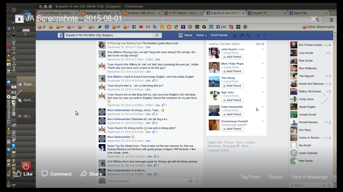This screenshot has width=343, height=192.
Task: Open Tuan Huynh's 8:57am comment author link
Action: [115, 64]
